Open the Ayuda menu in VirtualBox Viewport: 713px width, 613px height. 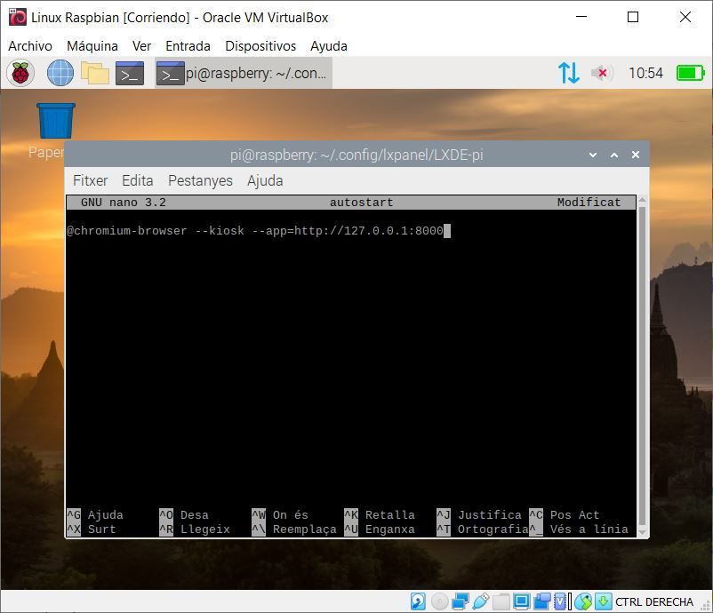329,46
